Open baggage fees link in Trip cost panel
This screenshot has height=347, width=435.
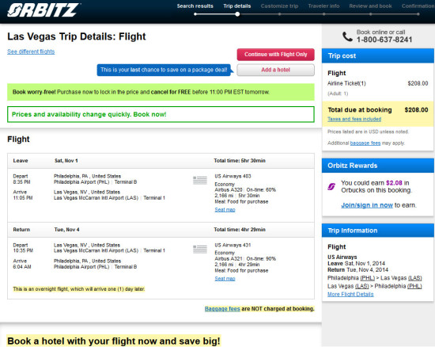tap(365, 143)
